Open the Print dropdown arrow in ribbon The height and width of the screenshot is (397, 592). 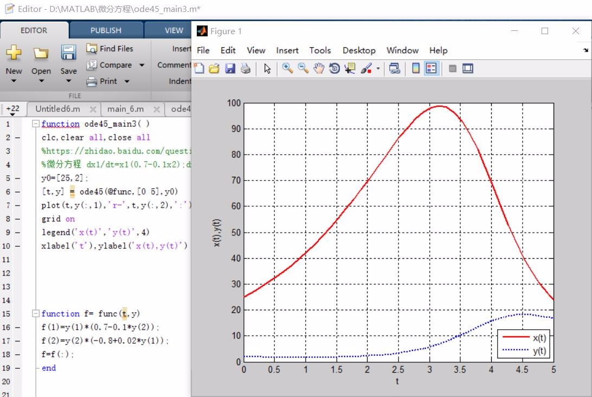pos(127,81)
